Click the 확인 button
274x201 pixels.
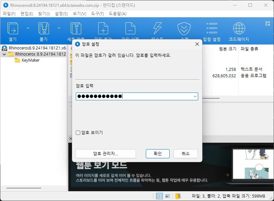coord(158,154)
